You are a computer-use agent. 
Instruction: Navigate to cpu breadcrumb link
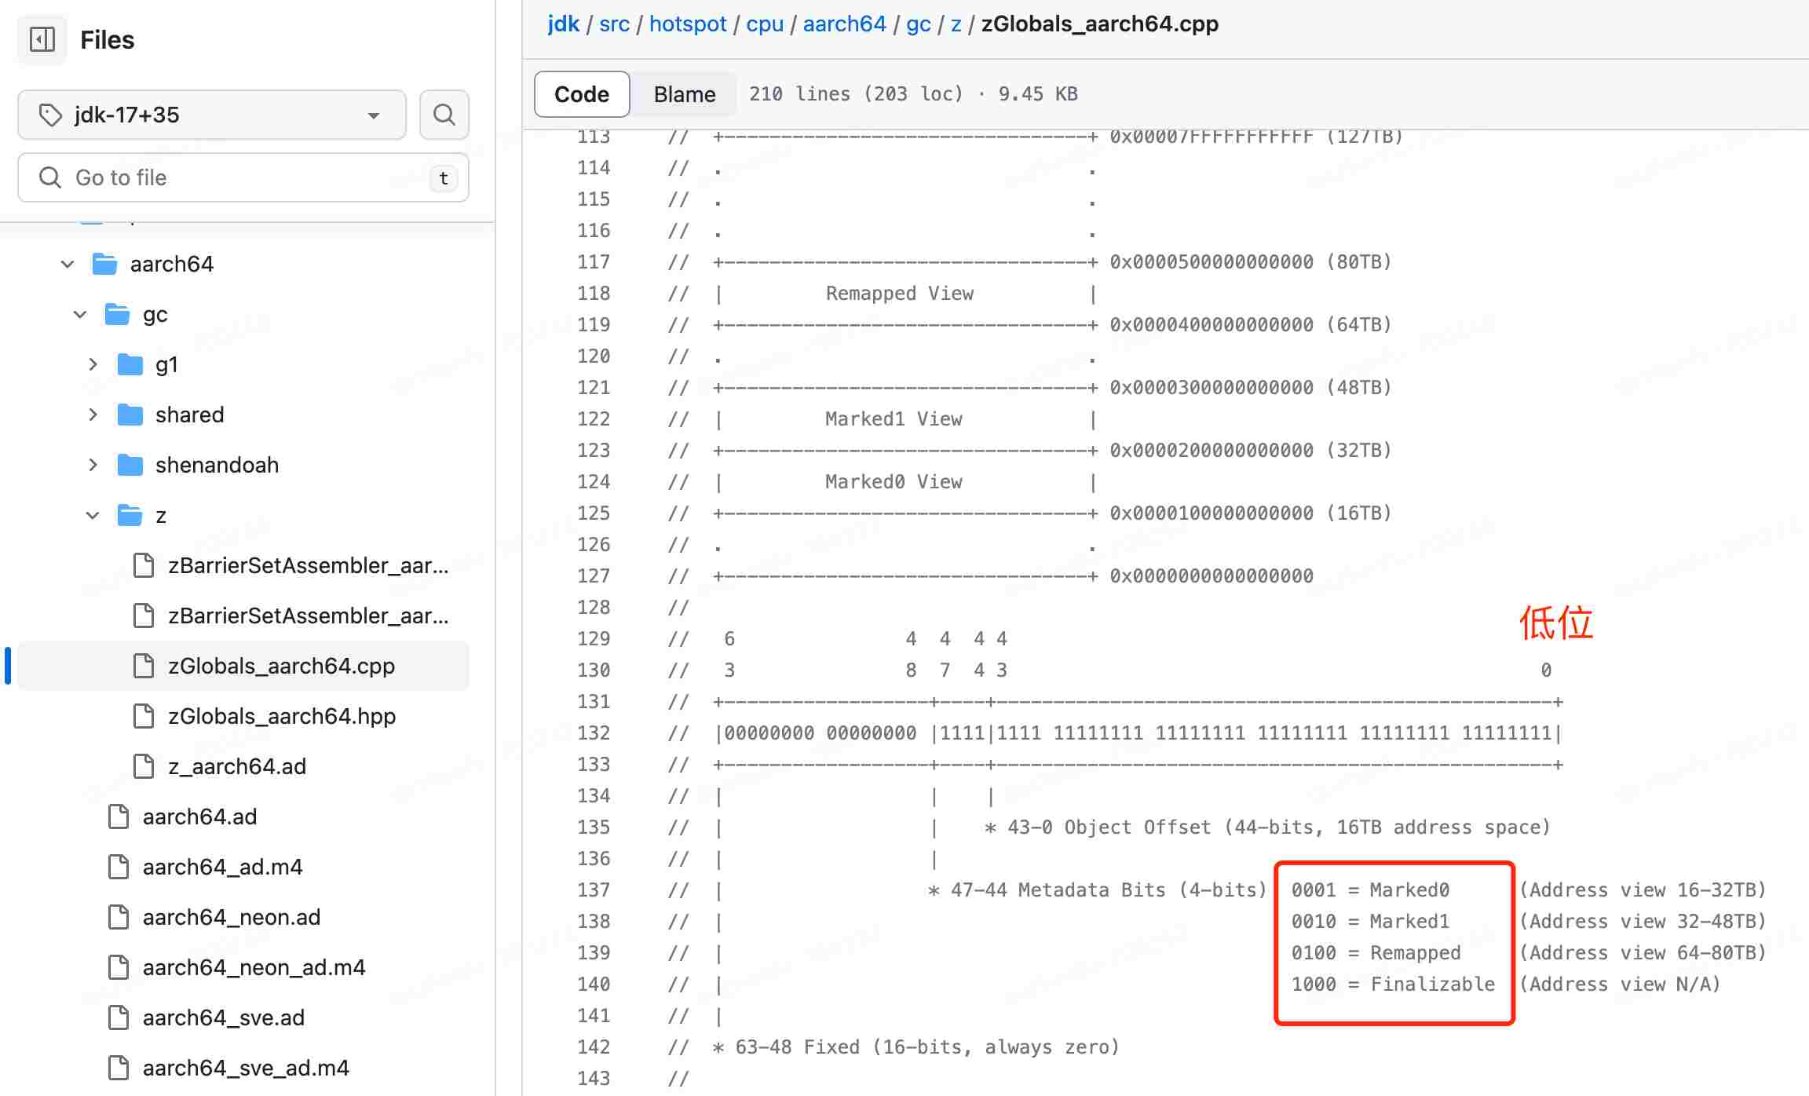click(x=765, y=24)
